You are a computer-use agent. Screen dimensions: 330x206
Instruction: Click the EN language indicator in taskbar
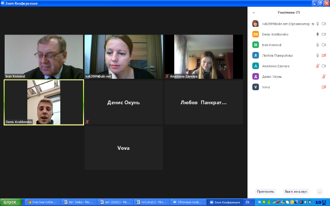247,202
